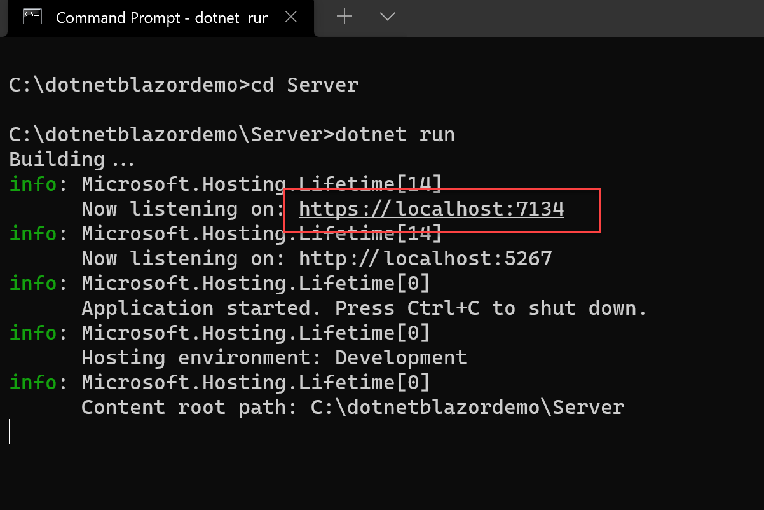Click the first "Microsoft.Hosting.Lifetime[14]" text

261,184
